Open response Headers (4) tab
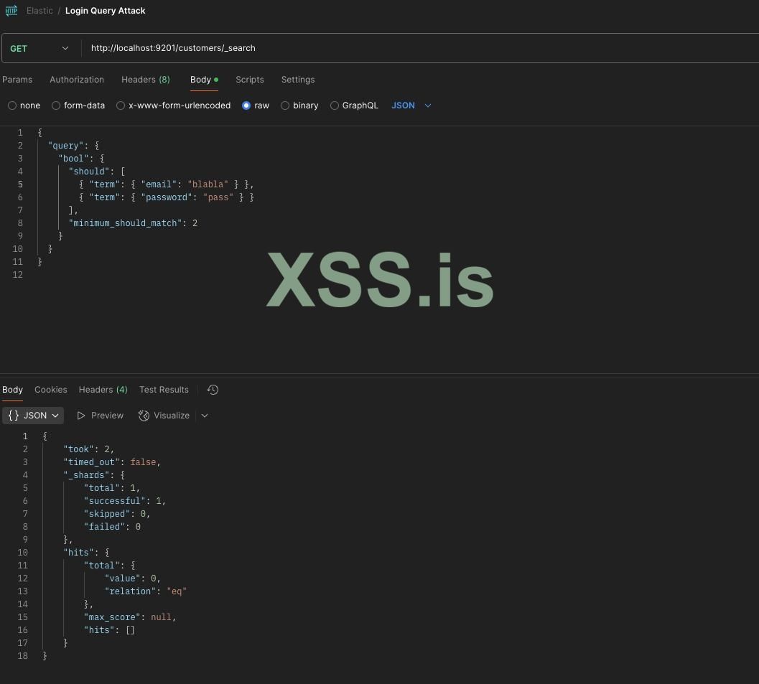Image resolution: width=759 pixels, height=684 pixels. pos(103,390)
